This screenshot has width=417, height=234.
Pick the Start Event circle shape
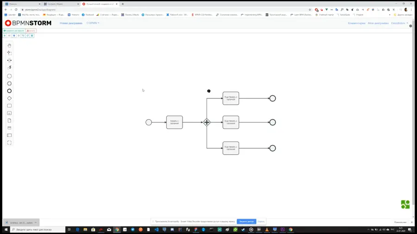tap(9, 76)
